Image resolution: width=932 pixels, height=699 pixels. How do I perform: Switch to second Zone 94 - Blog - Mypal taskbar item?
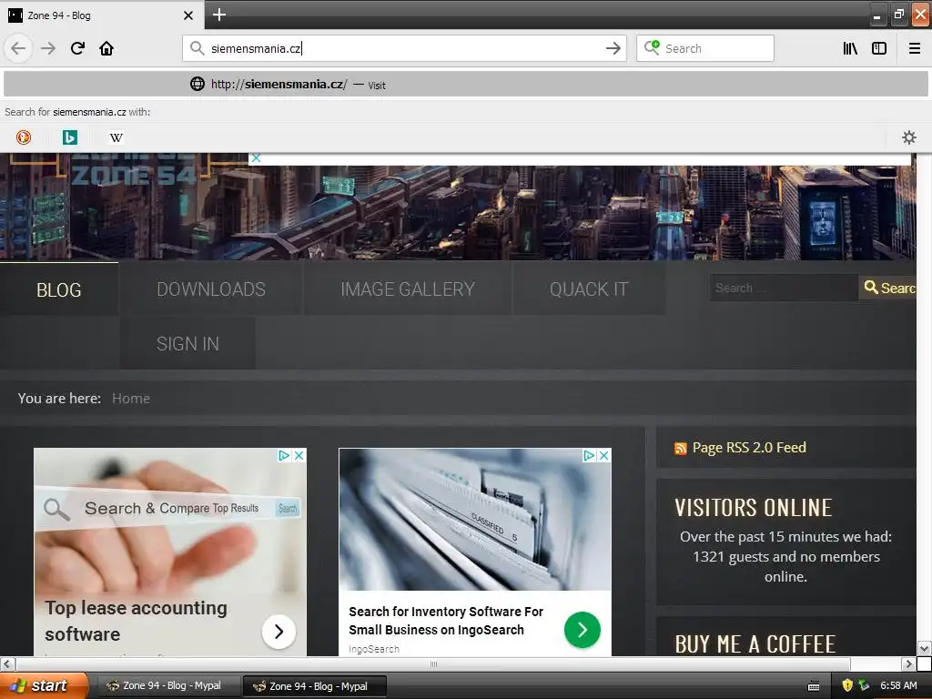(x=315, y=686)
